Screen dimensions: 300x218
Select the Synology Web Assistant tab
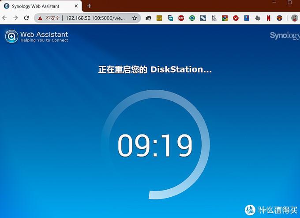click(x=41, y=6)
